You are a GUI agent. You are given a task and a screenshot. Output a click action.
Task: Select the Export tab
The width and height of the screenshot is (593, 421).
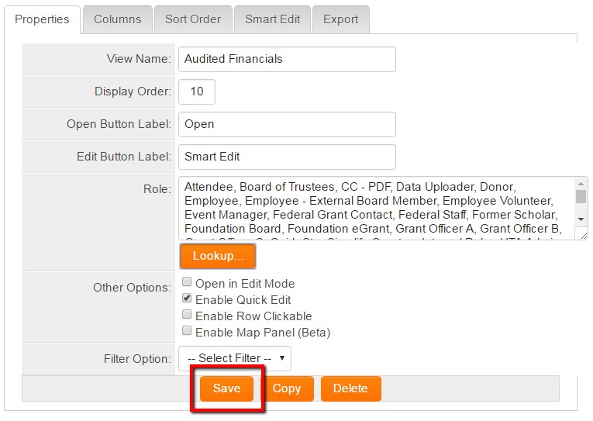click(x=340, y=19)
